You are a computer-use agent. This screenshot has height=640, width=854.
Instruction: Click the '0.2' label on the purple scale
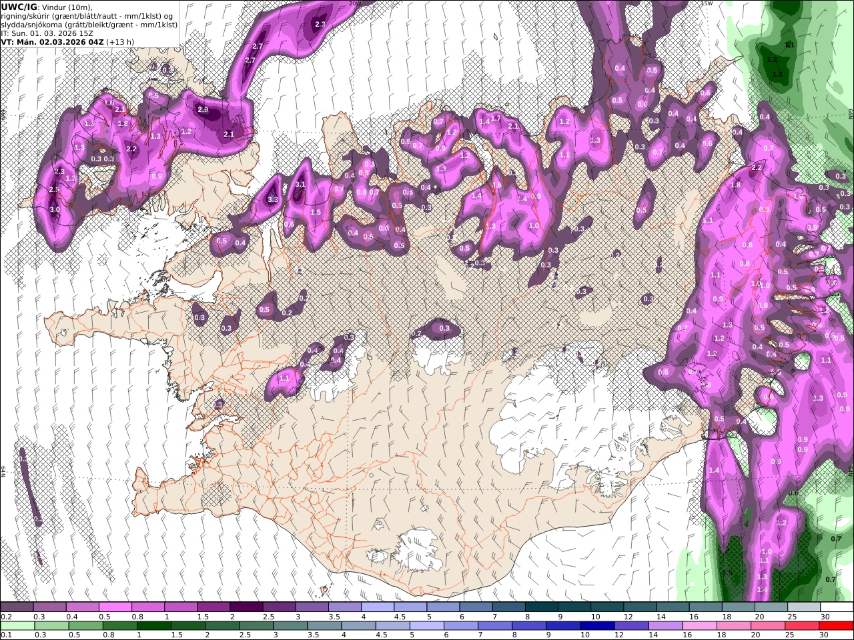tap(5, 617)
